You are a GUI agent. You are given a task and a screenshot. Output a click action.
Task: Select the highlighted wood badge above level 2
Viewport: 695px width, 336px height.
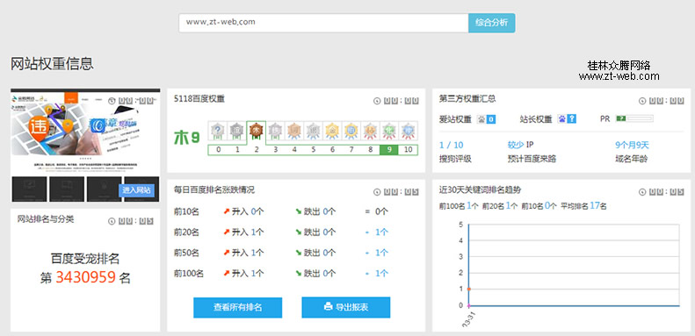[256, 131]
